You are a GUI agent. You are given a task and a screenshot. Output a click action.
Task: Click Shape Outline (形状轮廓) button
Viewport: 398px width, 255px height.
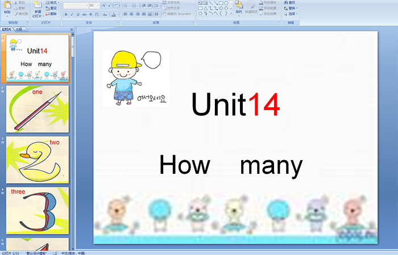point(268,8)
